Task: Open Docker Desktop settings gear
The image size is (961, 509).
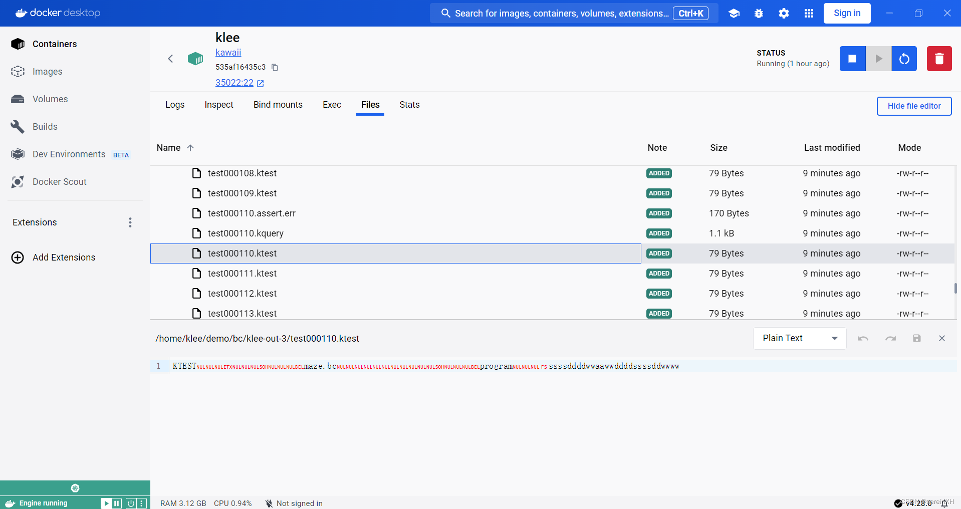Action: click(x=784, y=14)
